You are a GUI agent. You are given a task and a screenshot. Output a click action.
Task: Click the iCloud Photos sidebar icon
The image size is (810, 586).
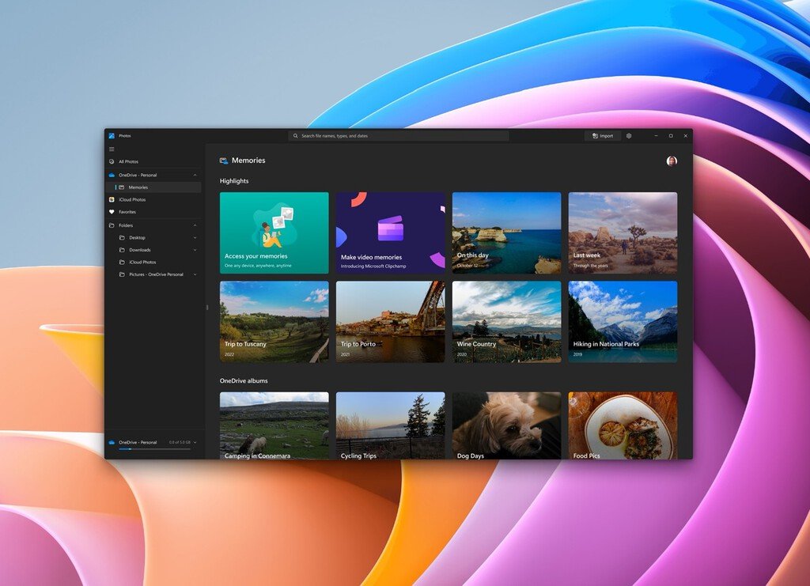112,199
